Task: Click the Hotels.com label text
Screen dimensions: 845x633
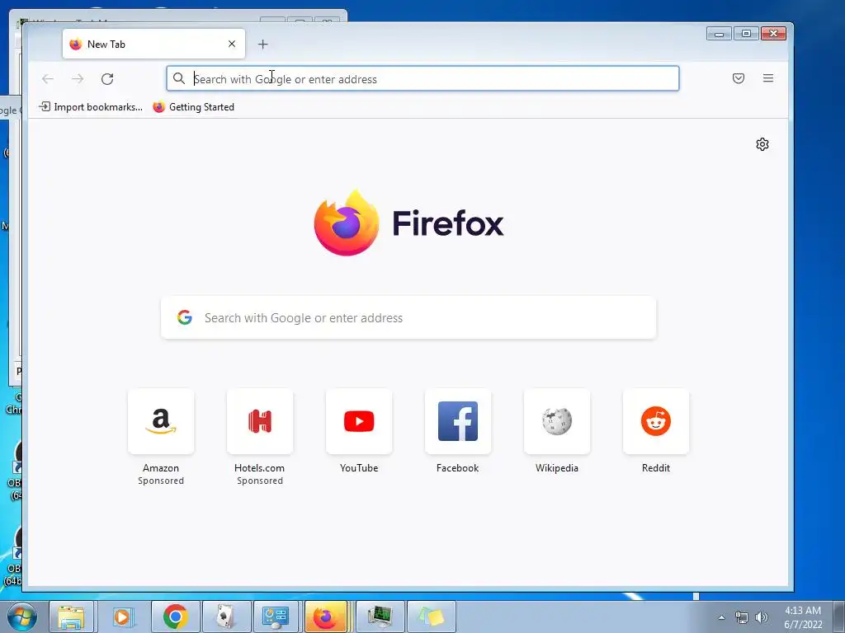Action: (x=260, y=468)
